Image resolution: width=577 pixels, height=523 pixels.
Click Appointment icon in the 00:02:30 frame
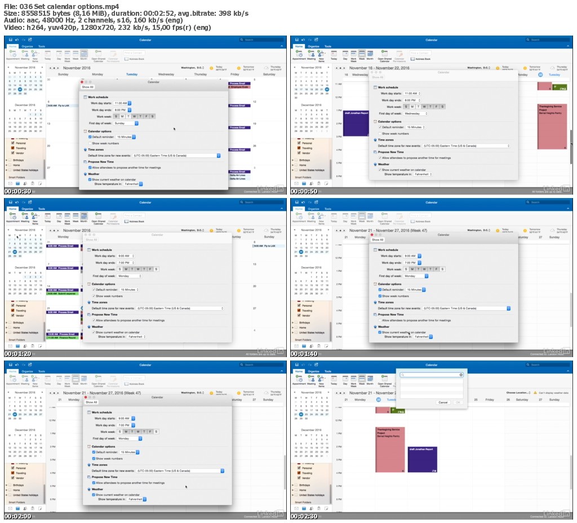(x=299, y=379)
